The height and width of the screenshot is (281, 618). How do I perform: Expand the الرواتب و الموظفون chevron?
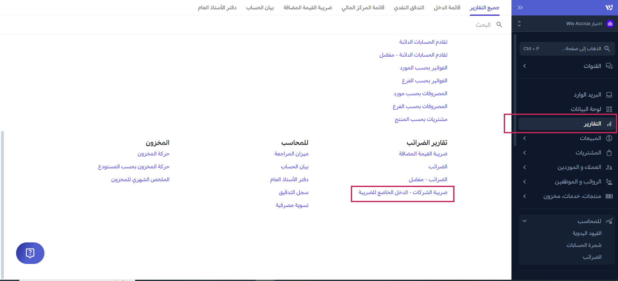point(525,182)
